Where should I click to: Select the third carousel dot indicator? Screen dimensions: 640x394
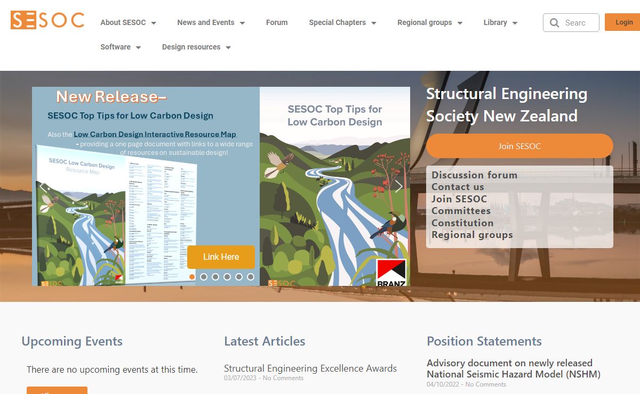(x=215, y=277)
